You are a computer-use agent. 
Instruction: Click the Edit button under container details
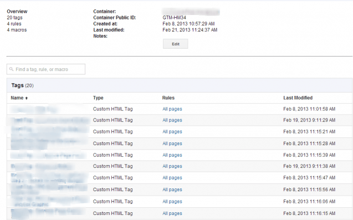[175, 44]
